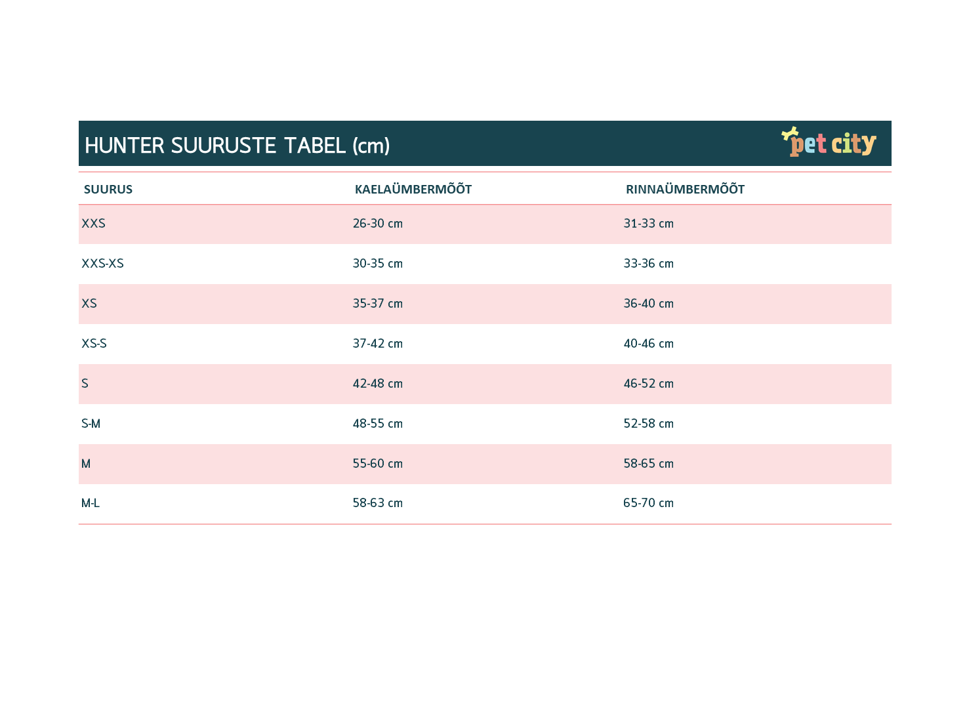
Task: Click the pet city logo
Action: click(829, 142)
